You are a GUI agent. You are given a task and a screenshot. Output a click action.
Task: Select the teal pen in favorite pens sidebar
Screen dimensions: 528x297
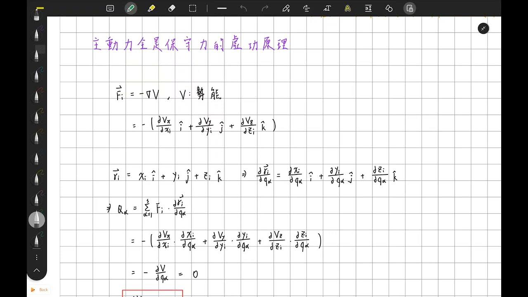(x=36, y=75)
